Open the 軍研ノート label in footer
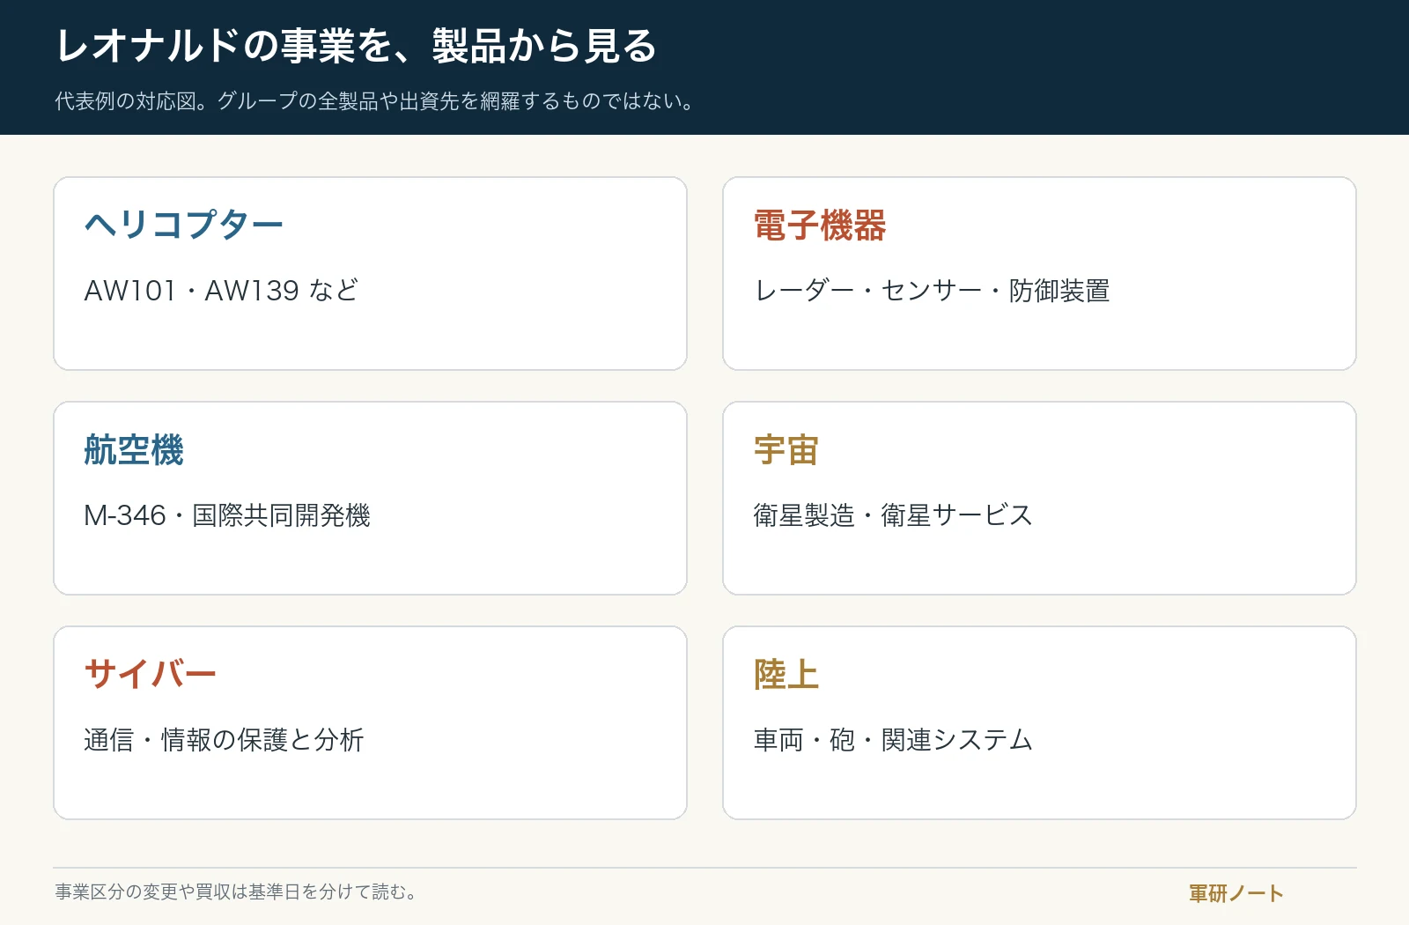Viewport: 1409px width, 925px height. click(1236, 893)
